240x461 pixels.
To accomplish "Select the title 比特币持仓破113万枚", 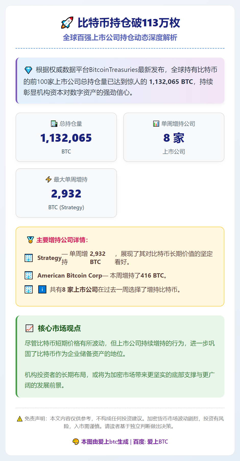I will tap(129, 23).
